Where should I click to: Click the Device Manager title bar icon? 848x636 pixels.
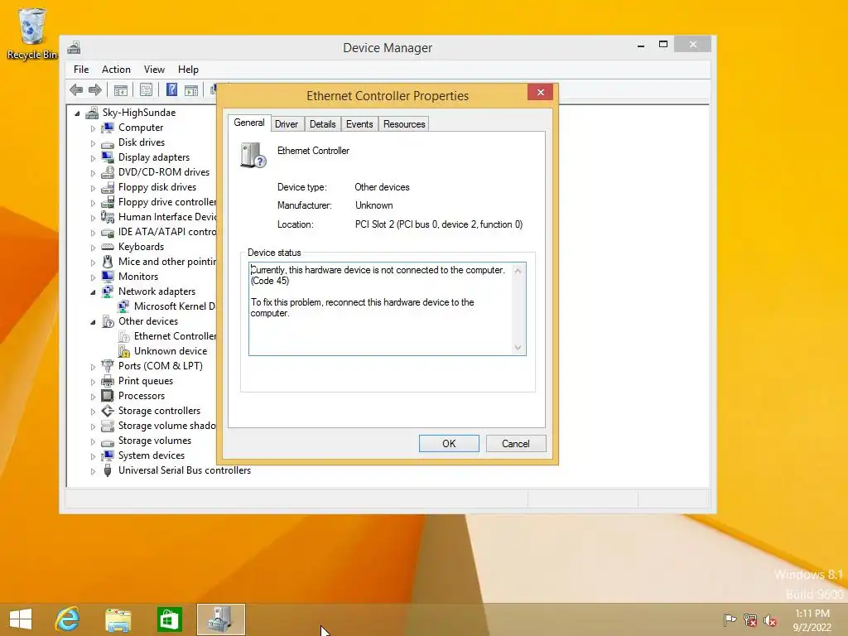pyautogui.click(x=74, y=47)
